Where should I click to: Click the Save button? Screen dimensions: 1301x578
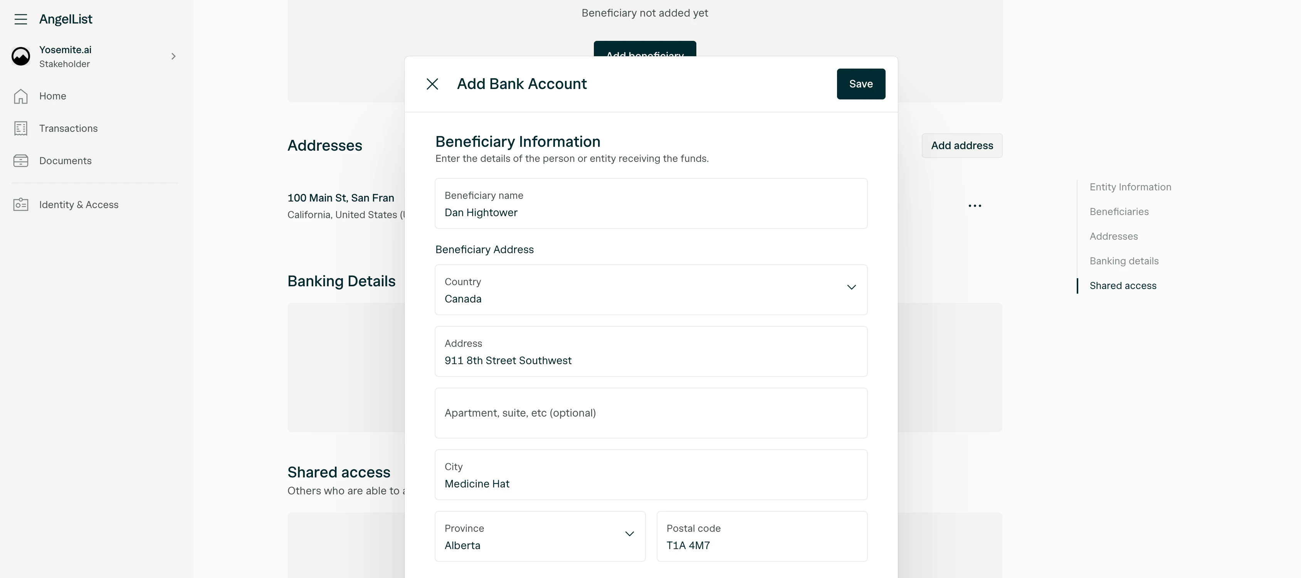[x=861, y=84]
